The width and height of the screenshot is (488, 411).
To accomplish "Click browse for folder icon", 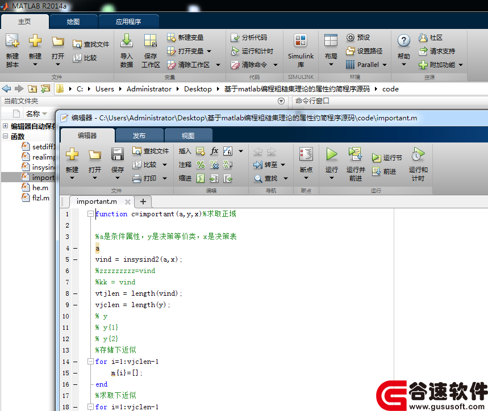I will tap(45, 89).
